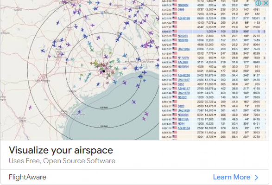
Task: Click the US flag in ASH6134 row
Action: (175, 128)
